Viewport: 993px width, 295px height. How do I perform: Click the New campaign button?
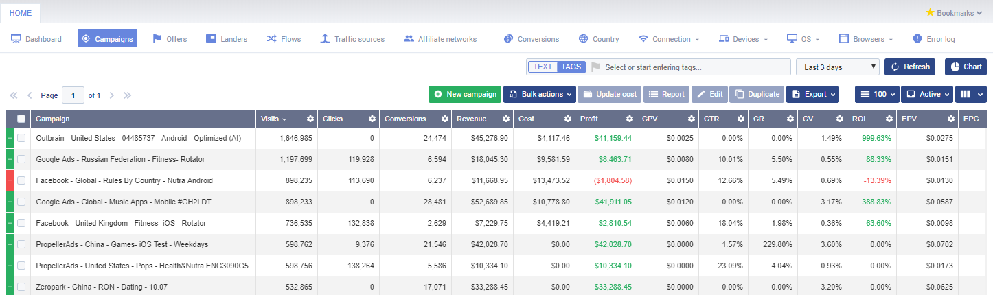(x=465, y=94)
